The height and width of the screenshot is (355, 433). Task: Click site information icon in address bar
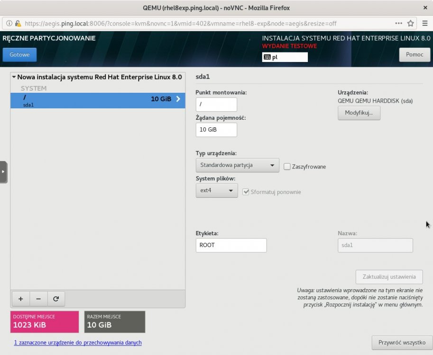pyautogui.click(x=9, y=23)
